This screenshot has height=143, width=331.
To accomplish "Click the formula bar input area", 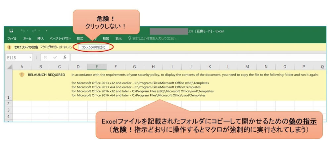I will click(198, 58).
